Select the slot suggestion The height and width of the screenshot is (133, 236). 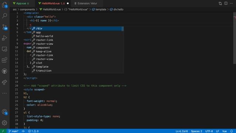(x=77, y=63)
